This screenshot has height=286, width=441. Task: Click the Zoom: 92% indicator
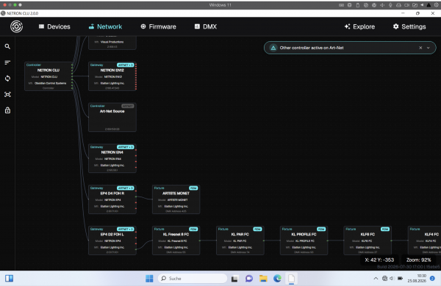pyautogui.click(x=418, y=260)
